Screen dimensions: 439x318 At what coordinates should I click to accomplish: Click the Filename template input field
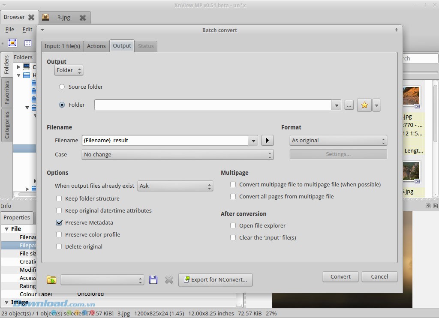point(165,141)
